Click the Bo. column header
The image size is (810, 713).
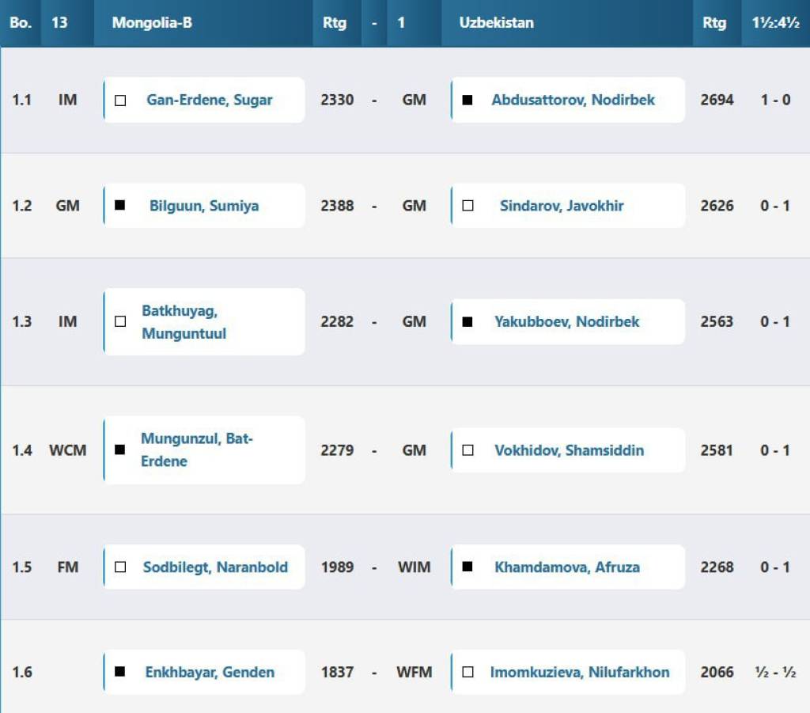[x=21, y=23]
